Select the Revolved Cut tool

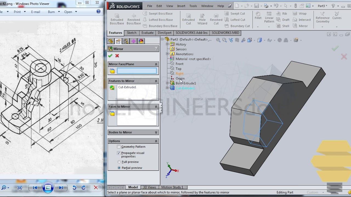pos(216,19)
